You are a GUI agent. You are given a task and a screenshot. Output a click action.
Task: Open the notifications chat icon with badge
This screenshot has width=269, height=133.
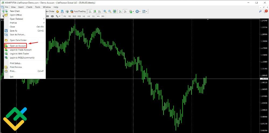[x=266, y=11]
